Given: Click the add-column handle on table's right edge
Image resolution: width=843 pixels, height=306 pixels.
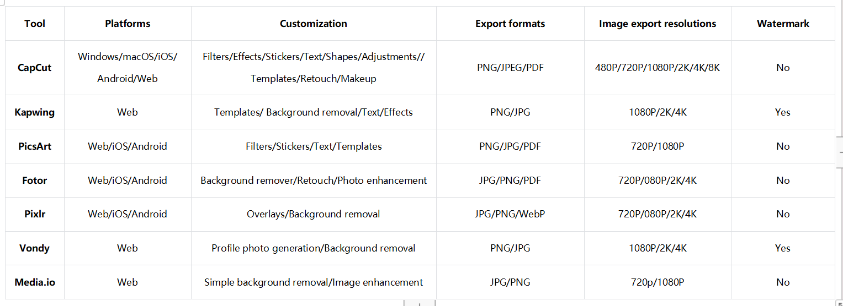Looking at the screenshot, I should (x=840, y=152).
